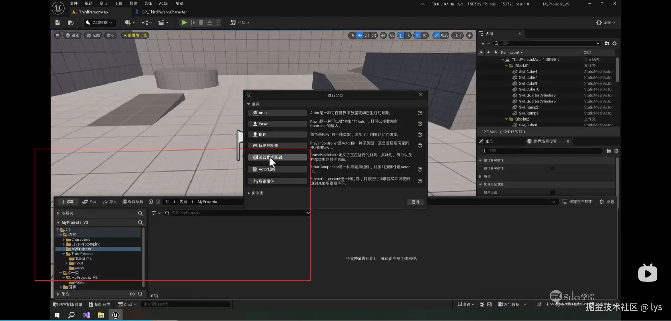The width and height of the screenshot is (671, 321).
Task: Click the help icon next to Actor description
Action: 420,113
